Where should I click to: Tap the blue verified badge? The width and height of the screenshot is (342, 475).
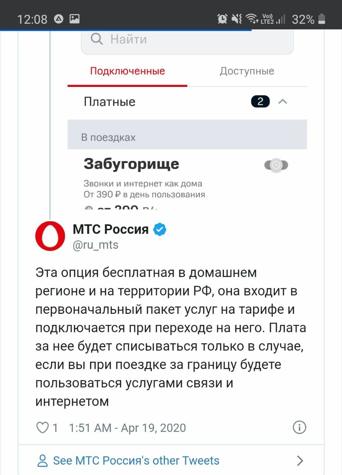pyautogui.click(x=160, y=230)
